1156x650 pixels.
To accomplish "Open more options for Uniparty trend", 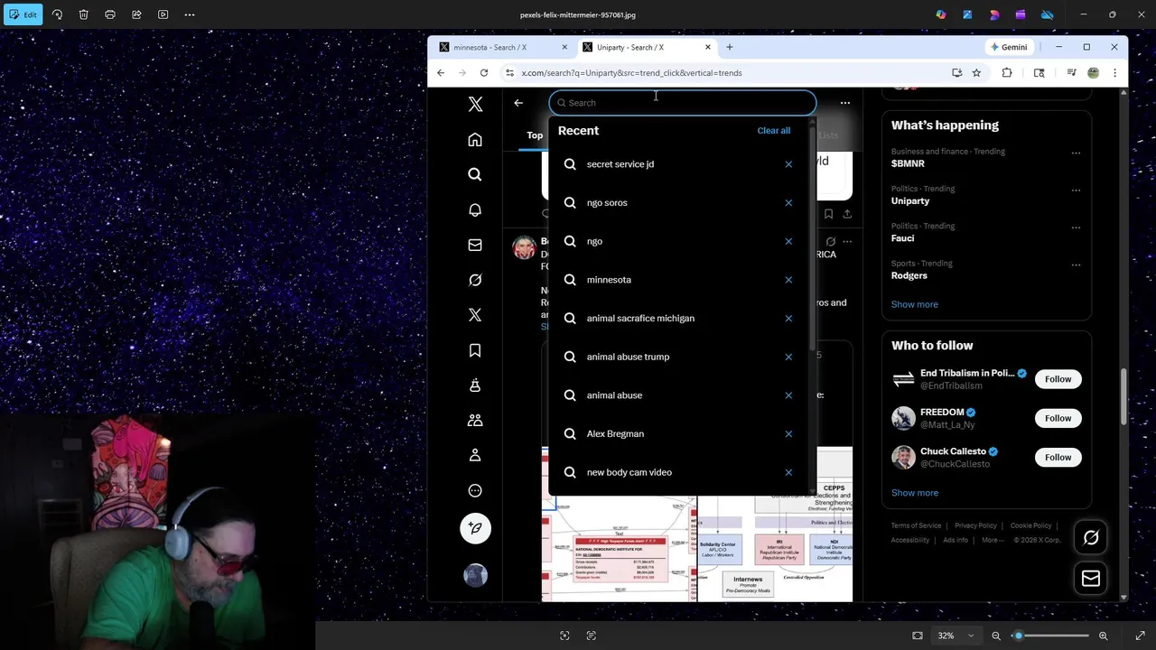I will pos(1076,190).
